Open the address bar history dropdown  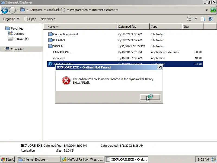click(x=206, y=10)
